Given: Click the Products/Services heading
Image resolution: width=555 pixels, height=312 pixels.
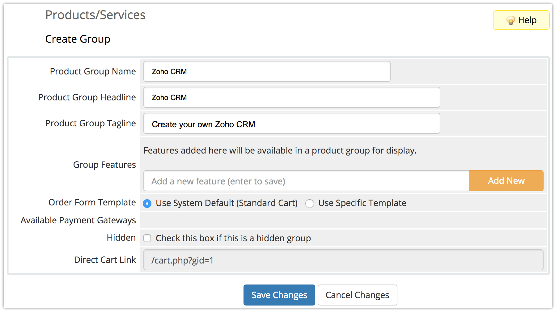Looking at the screenshot, I should [95, 15].
